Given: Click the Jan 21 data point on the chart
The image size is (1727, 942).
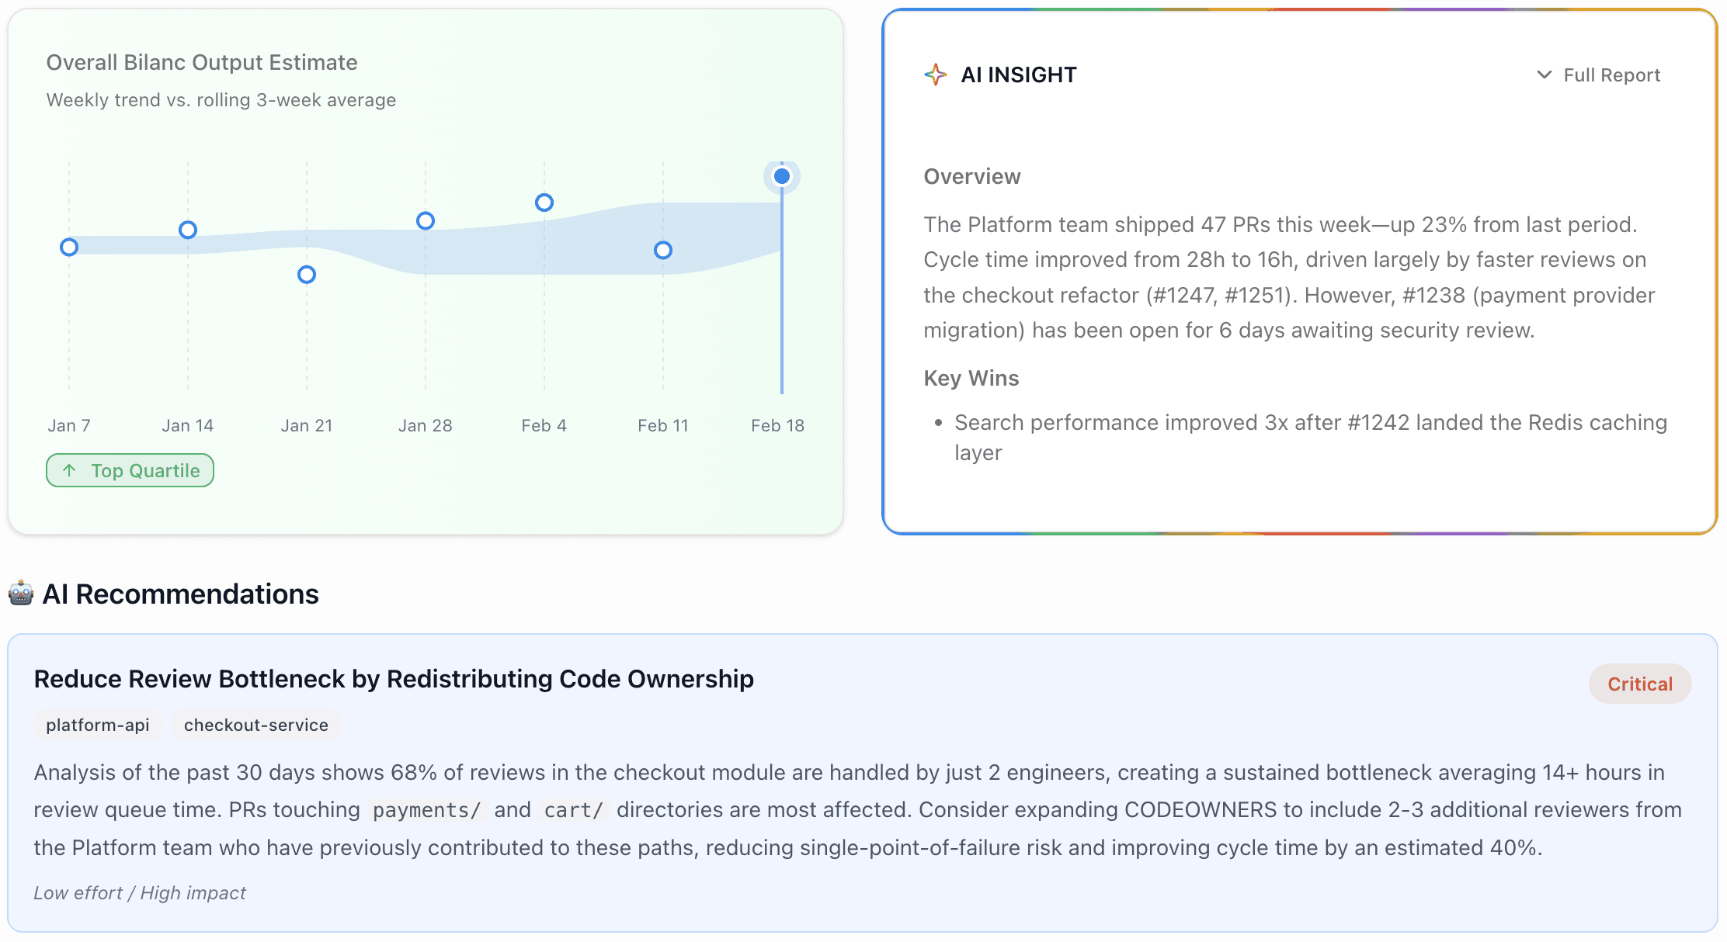Looking at the screenshot, I should [307, 273].
